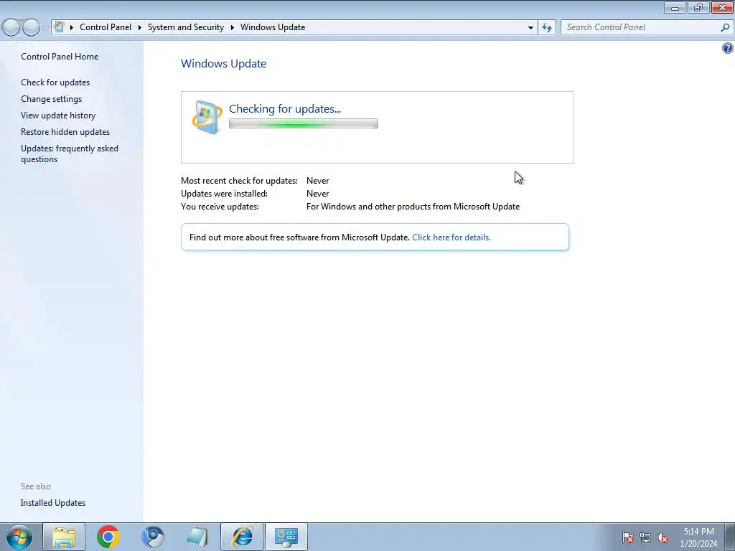Open Internet Explorer from the taskbar
This screenshot has height=551, width=735.
tap(242, 537)
